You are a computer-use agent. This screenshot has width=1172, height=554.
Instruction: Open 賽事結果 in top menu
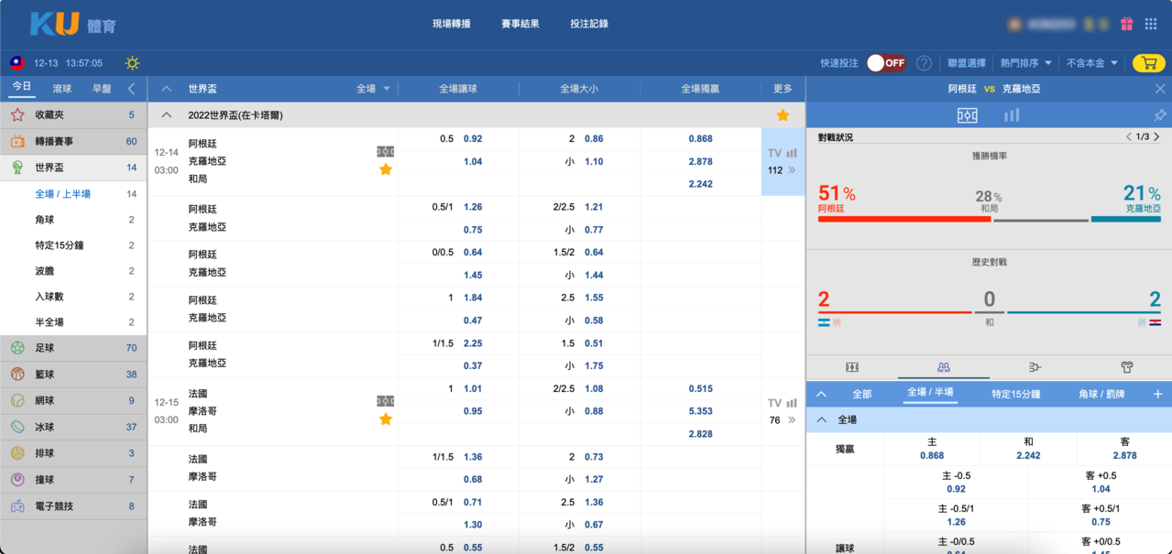tap(520, 24)
